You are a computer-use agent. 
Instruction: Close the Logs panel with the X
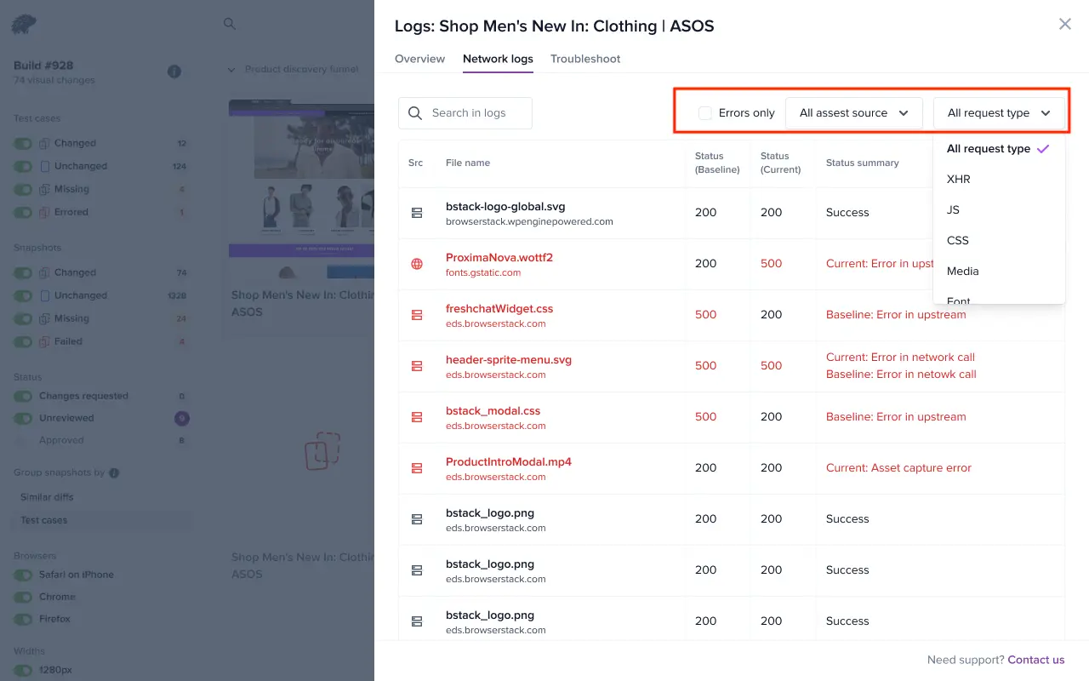(x=1064, y=25)
